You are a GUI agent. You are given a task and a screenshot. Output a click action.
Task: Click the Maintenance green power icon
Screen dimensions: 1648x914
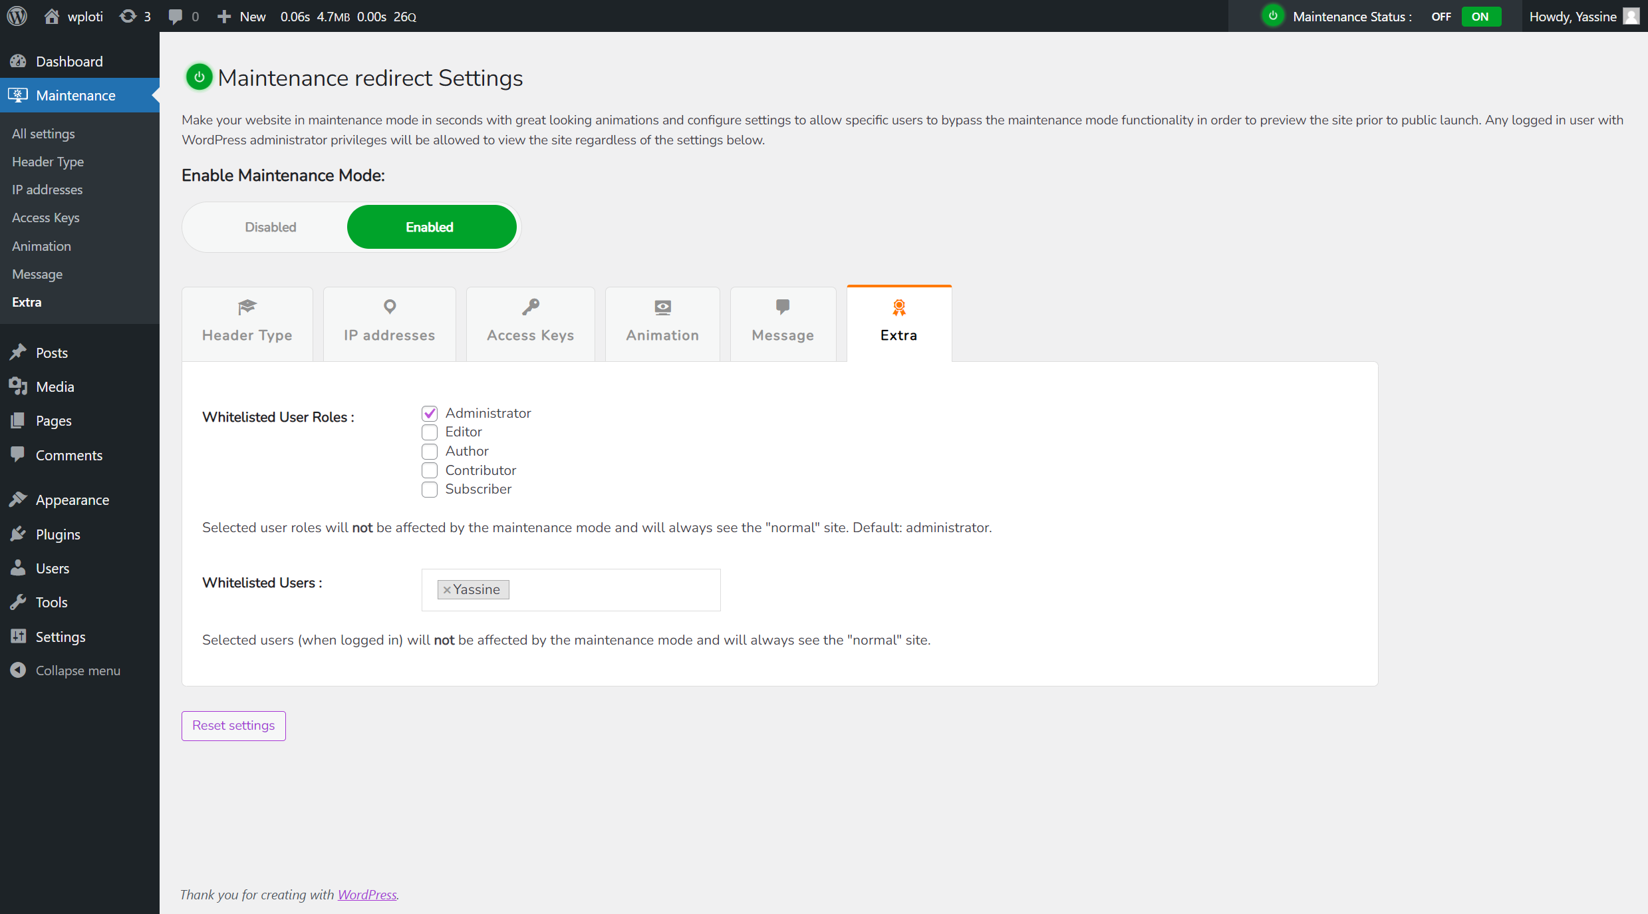[x=199, y=78]
